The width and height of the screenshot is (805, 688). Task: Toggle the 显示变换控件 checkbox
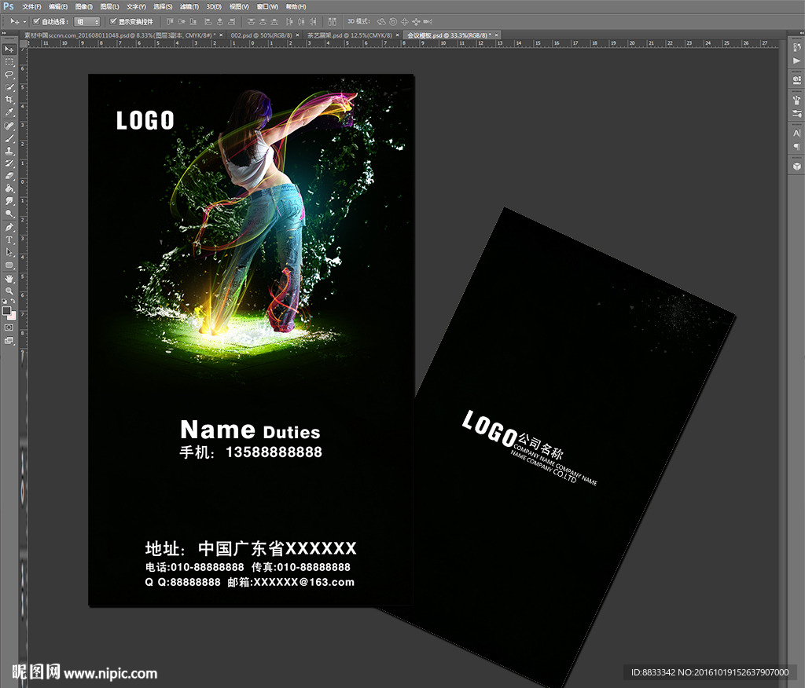(113, 21)
